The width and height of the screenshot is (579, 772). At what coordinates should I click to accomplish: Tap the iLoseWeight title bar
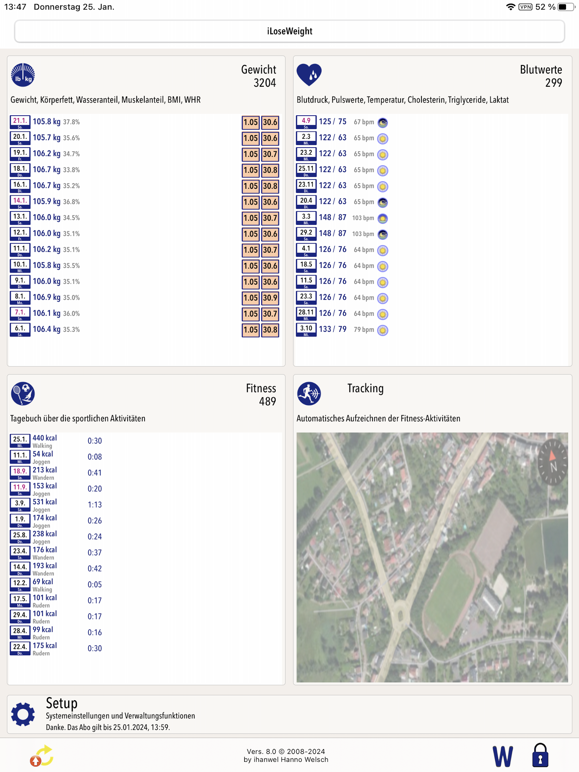(x=289, y=31)
